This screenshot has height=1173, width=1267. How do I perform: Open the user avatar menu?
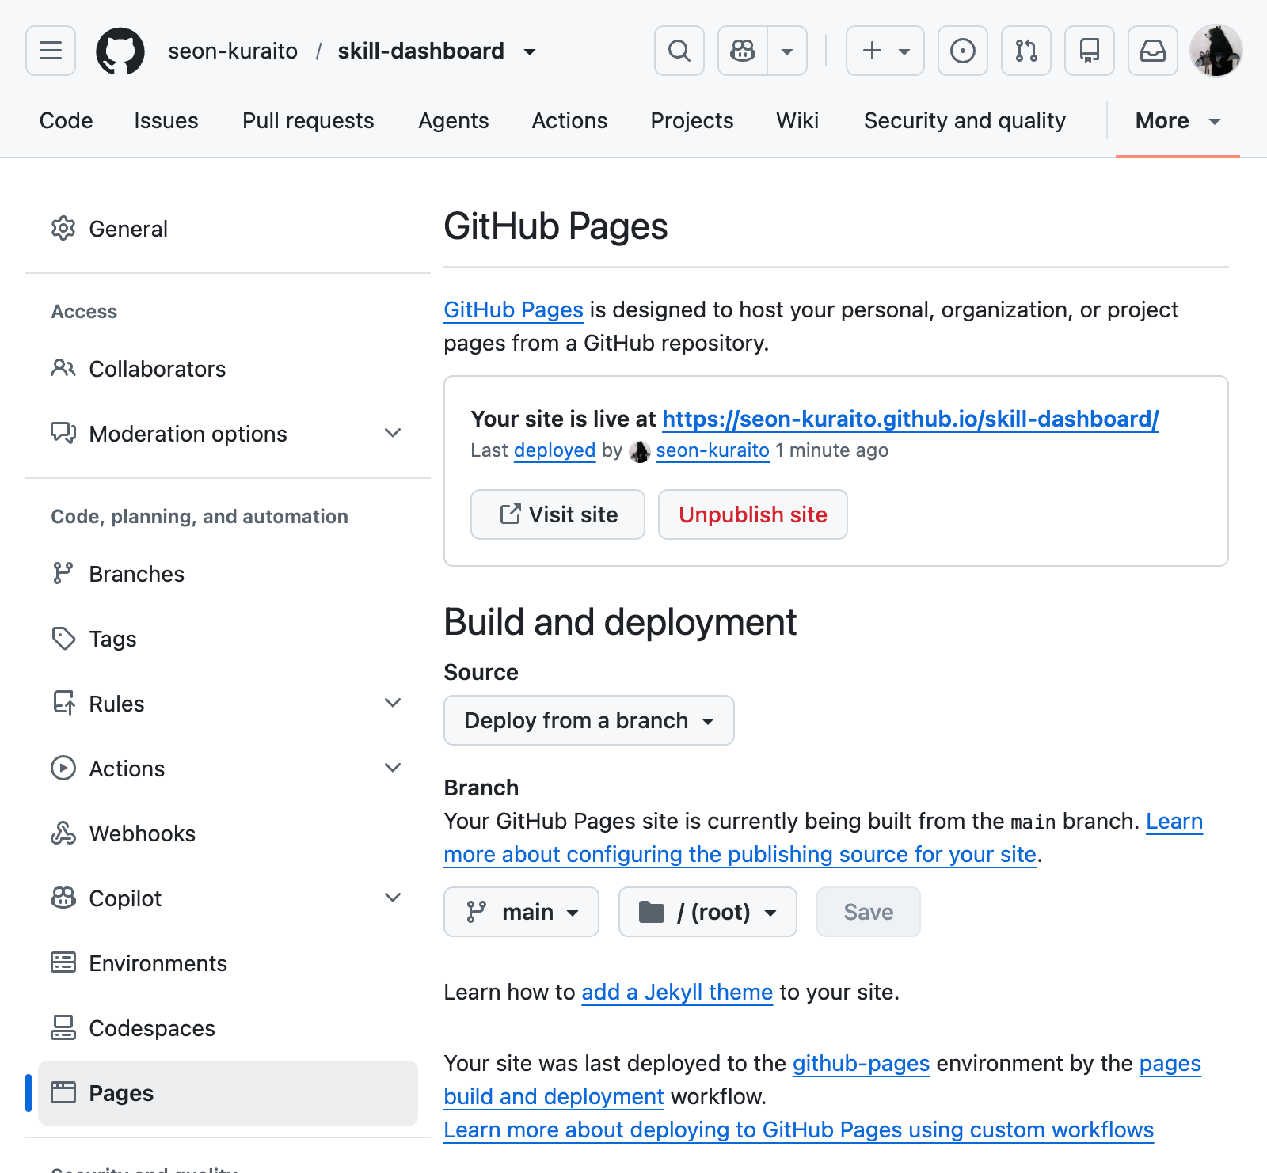pos(1216,51)
